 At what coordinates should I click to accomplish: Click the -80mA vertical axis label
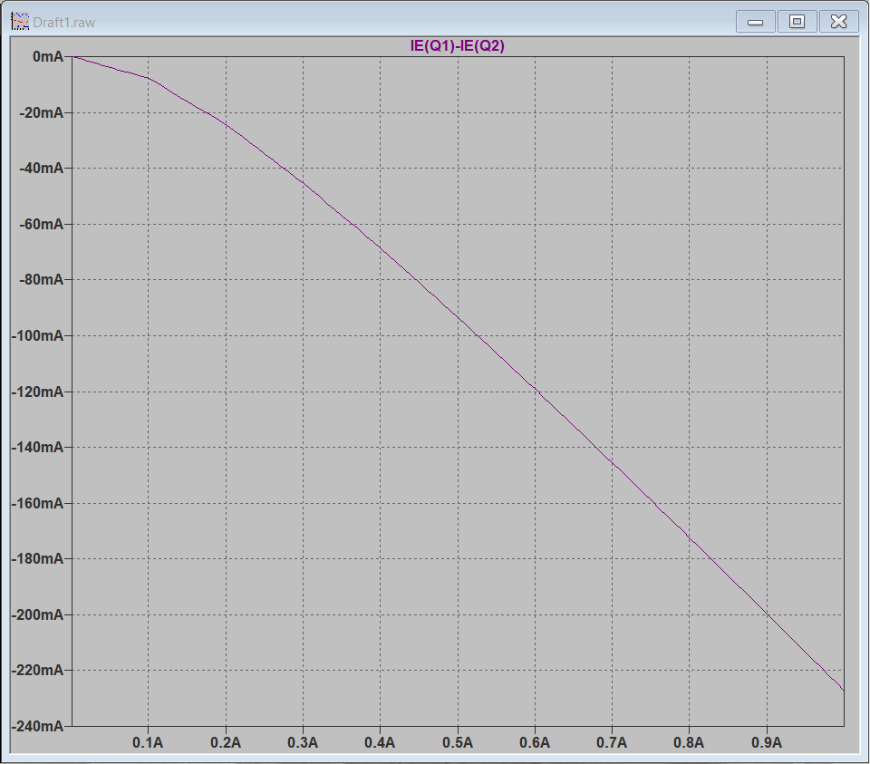pyautogui.click(x=41, y=280)
